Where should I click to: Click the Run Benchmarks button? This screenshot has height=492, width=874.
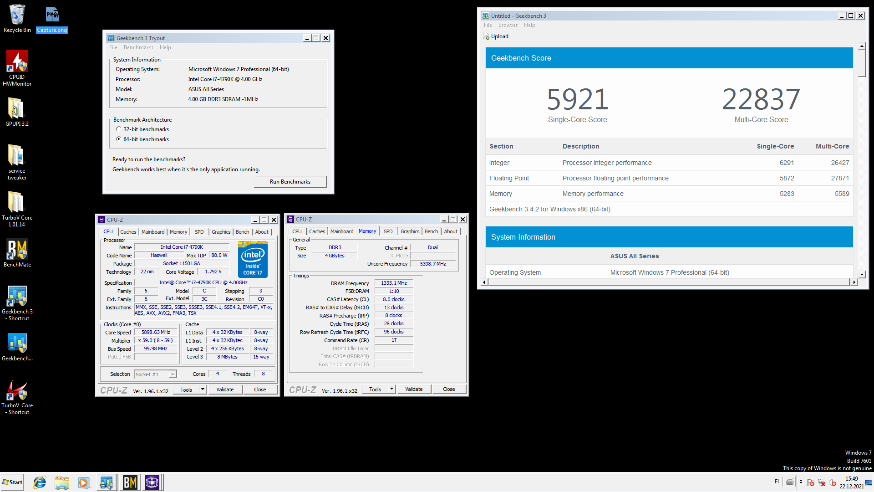click(290, 181)
